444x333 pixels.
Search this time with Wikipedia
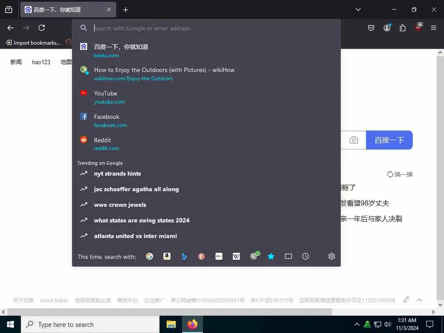tap(236, 256)
